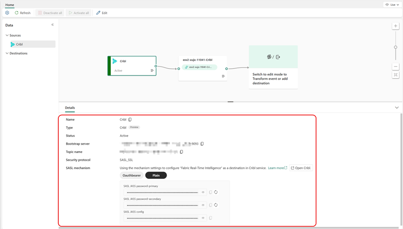
Task: Click stream node output connector
Action: click(226, 69)
